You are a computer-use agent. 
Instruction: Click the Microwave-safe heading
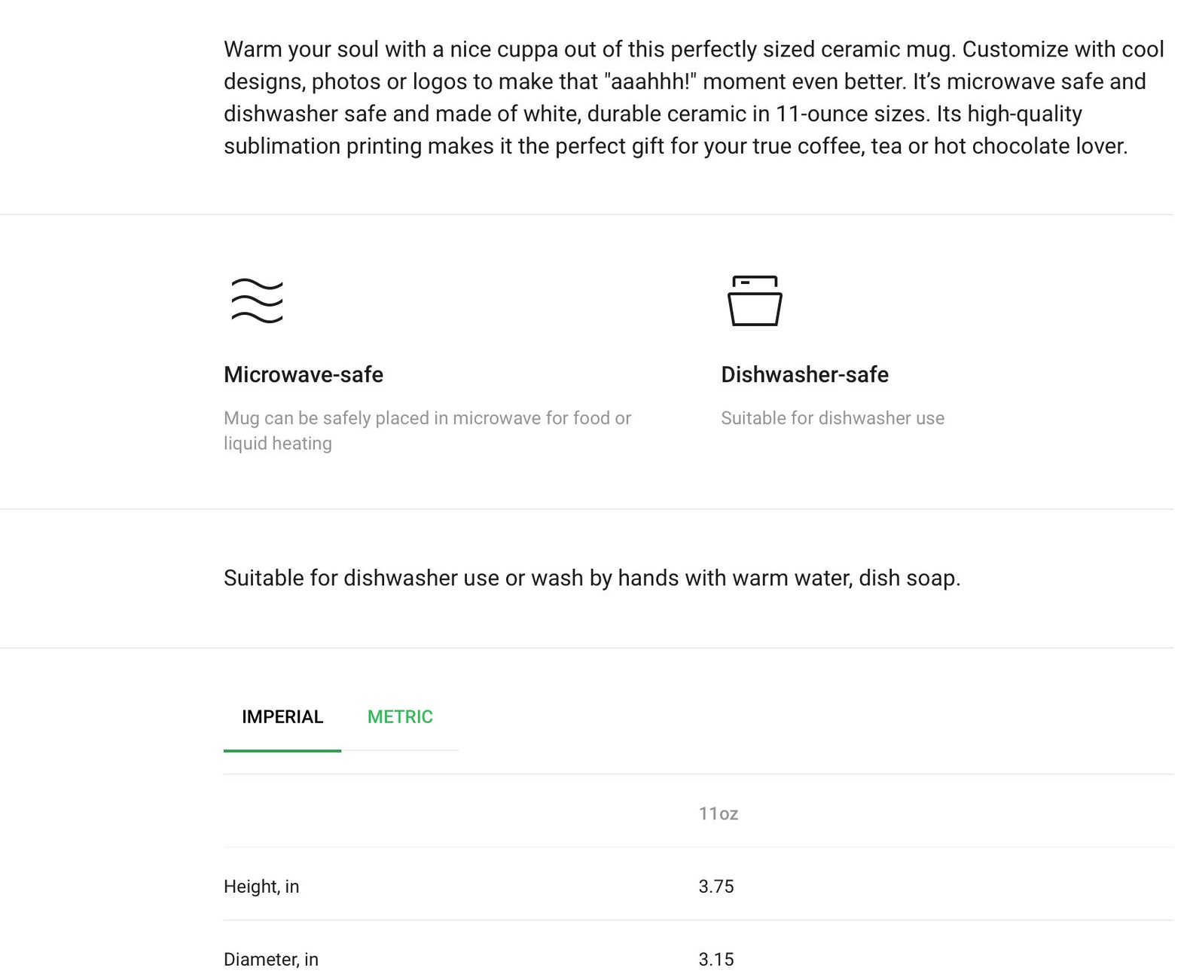304,374
